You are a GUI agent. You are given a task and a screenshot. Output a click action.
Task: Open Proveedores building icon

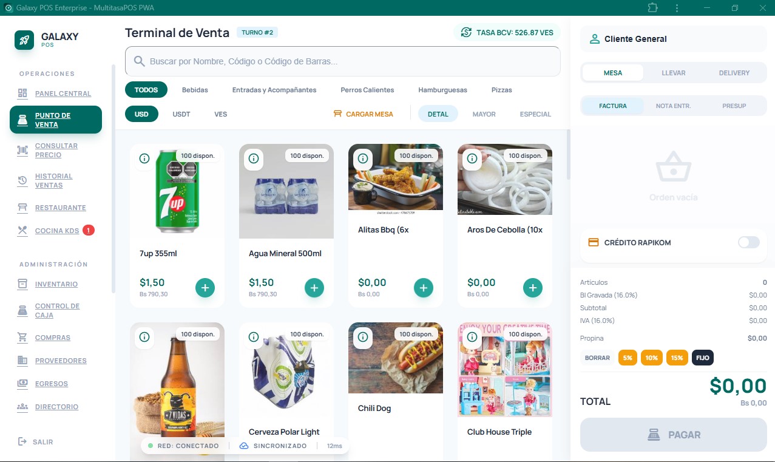(22, 361)
